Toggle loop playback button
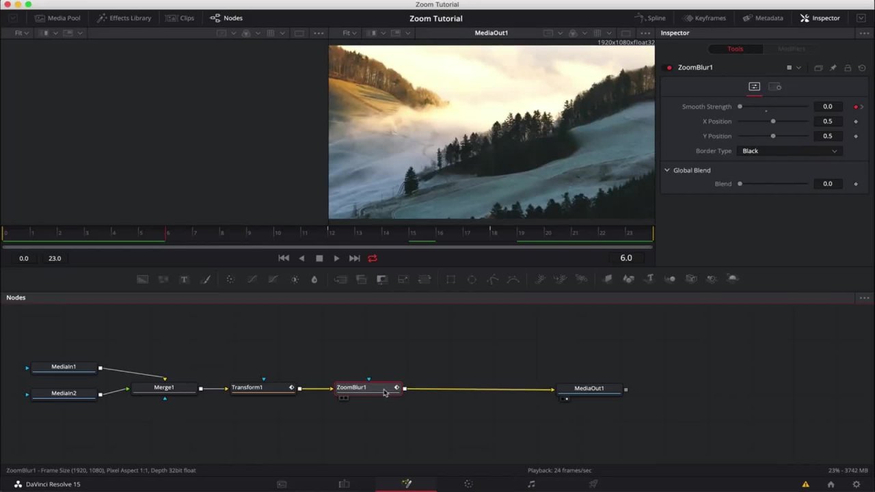875x492 pixels. click(x=373, y=258)
